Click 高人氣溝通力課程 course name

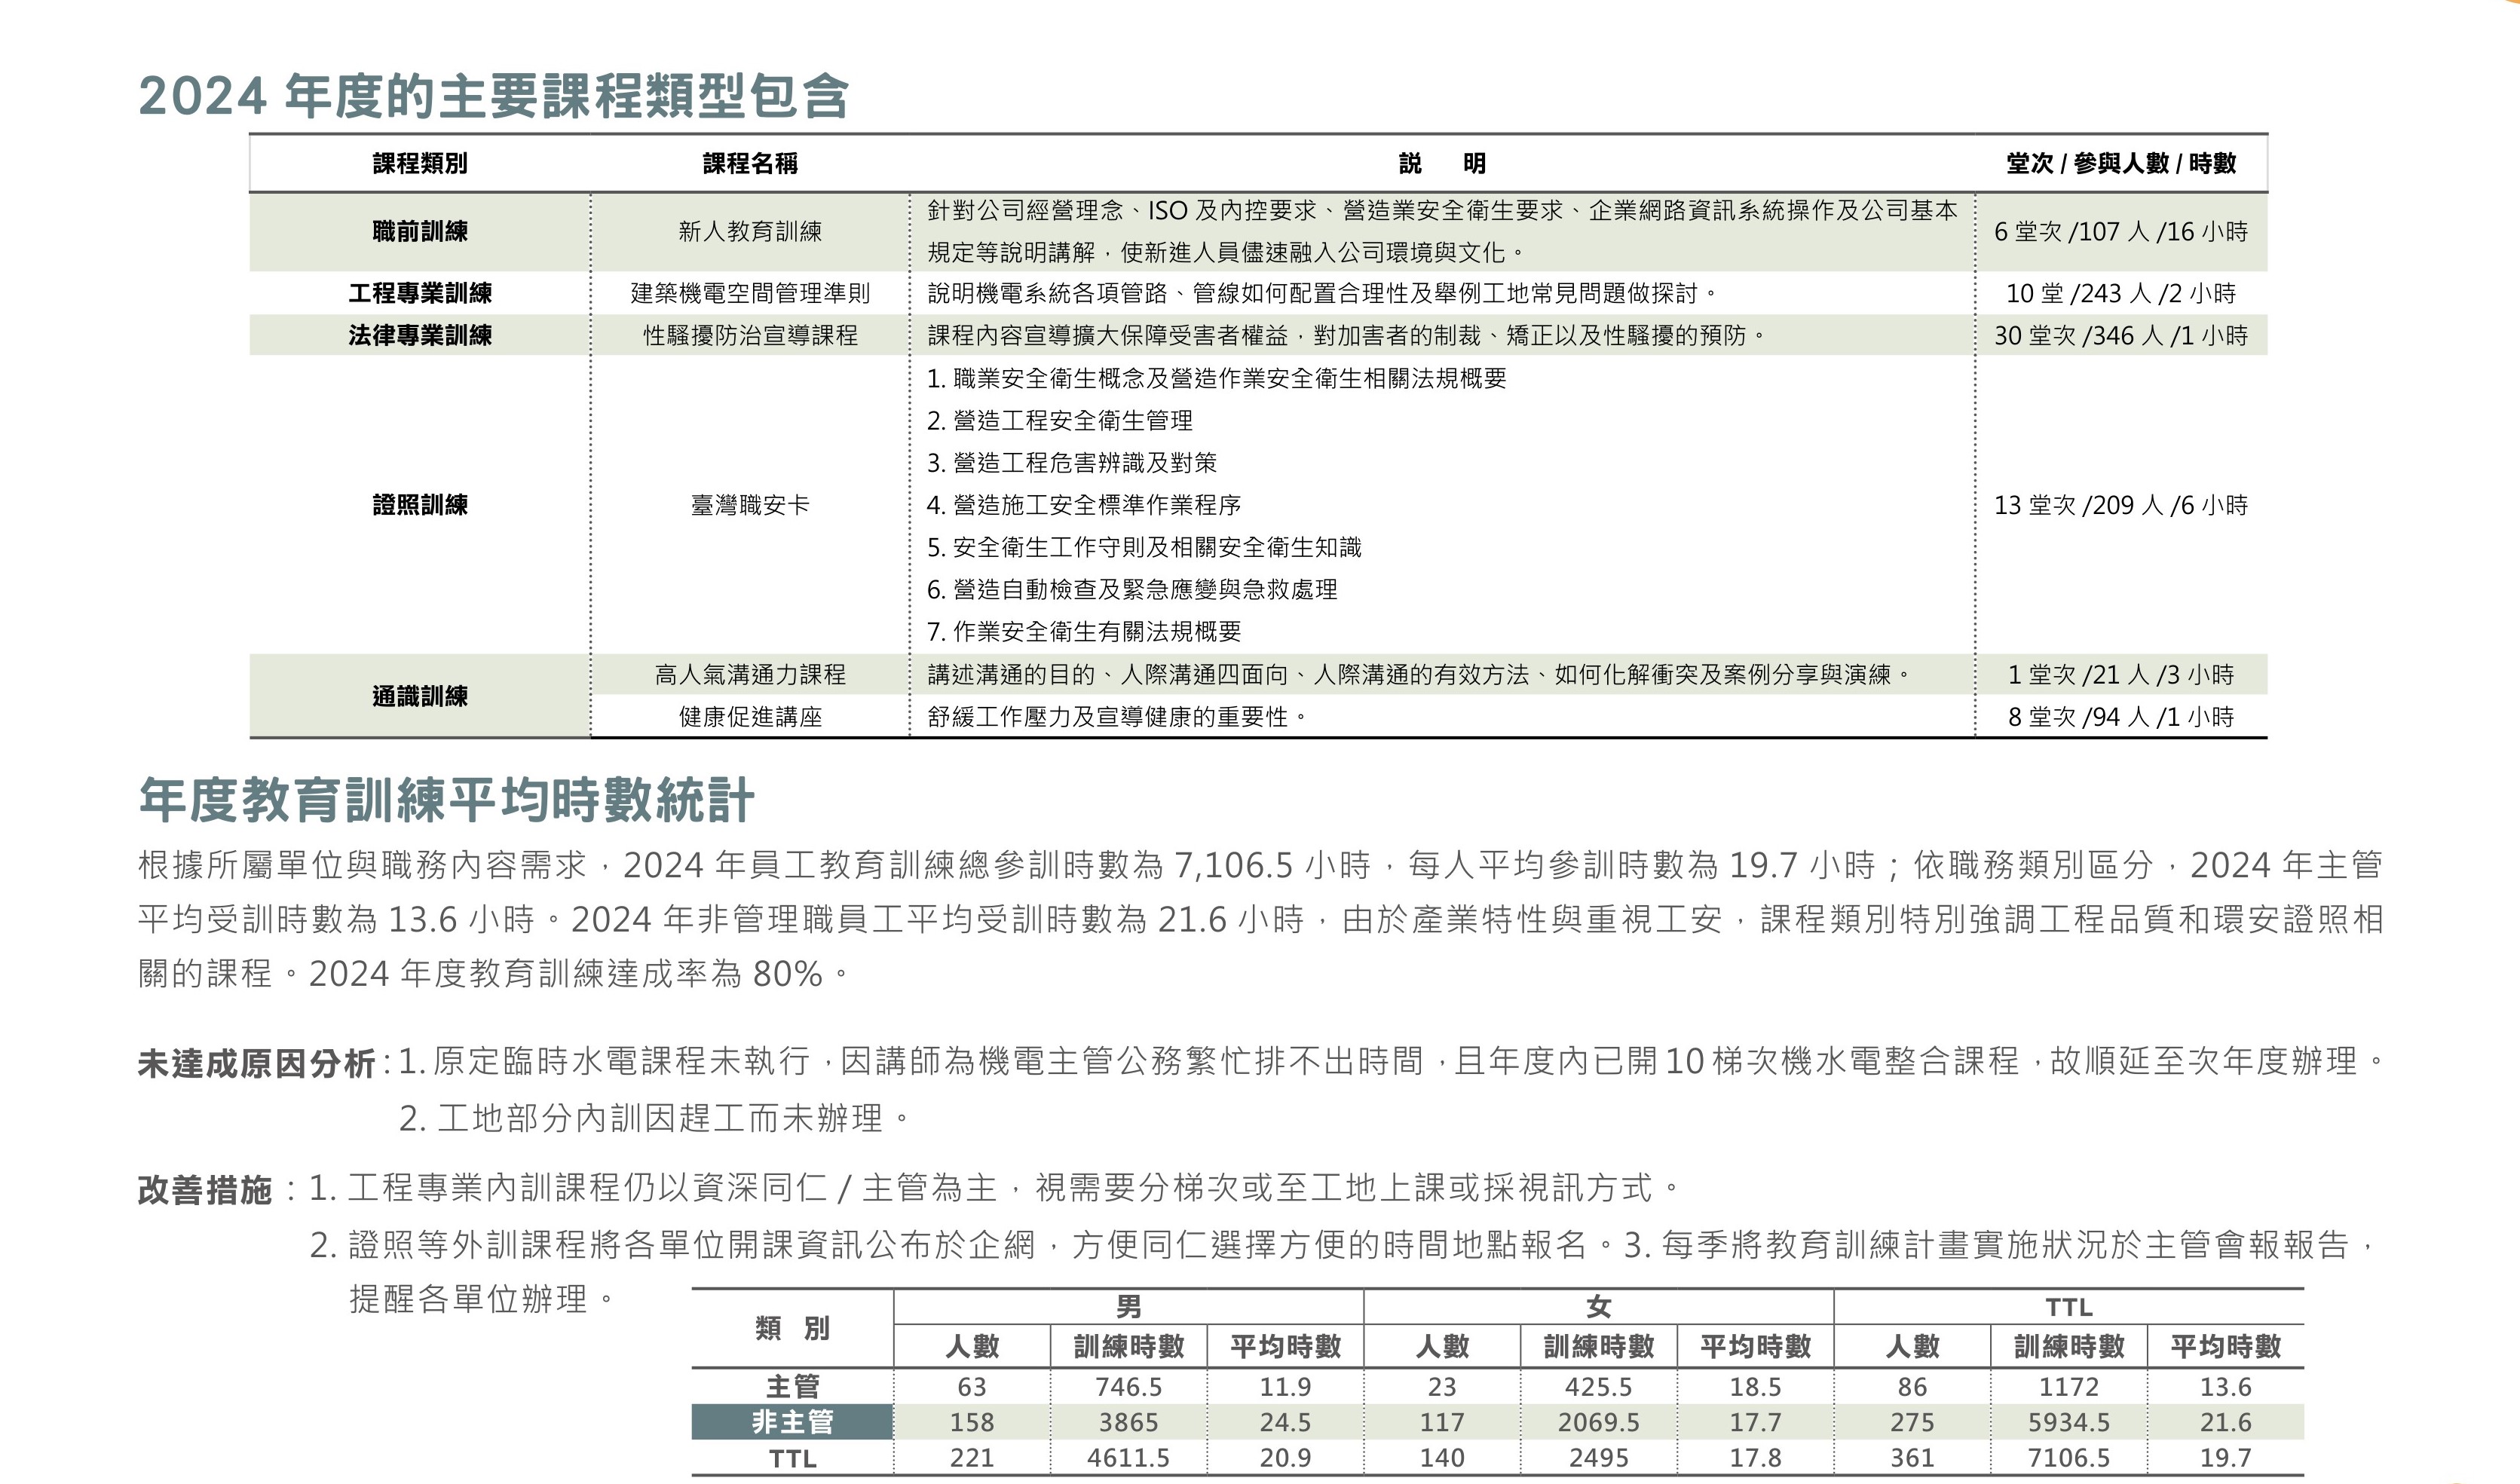tap(750, 675)
